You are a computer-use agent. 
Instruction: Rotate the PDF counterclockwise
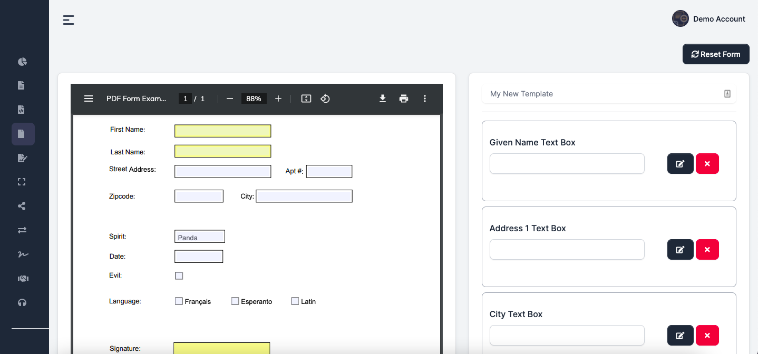(x=325, y=99)
